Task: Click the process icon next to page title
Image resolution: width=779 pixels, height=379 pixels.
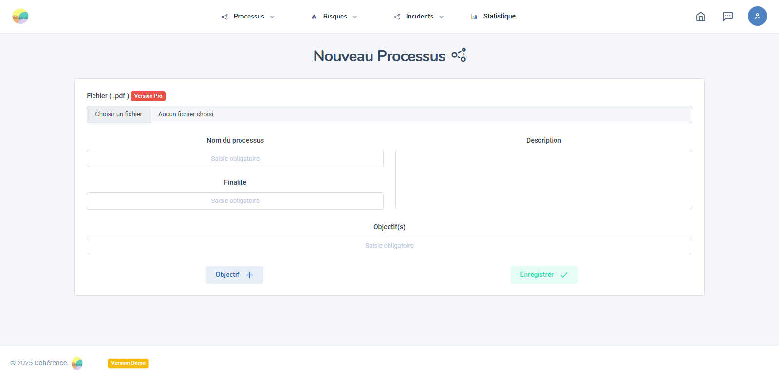Action: pyautogui.click(x=459, y=55)
